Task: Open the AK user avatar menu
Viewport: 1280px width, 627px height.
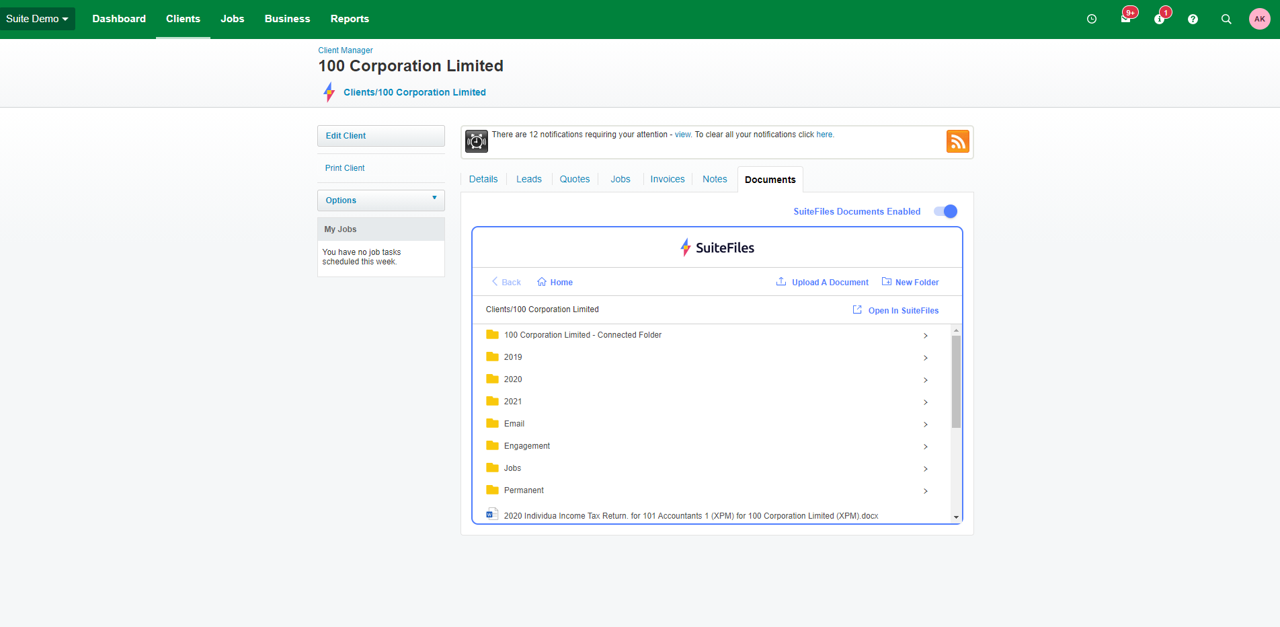Action: pyautogui.click(x=1259, y=19)
